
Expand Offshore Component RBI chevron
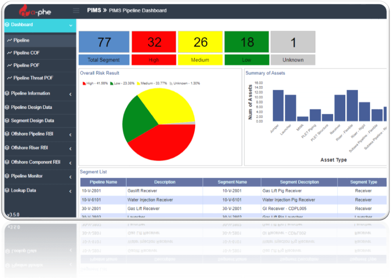tap(71, 163)
